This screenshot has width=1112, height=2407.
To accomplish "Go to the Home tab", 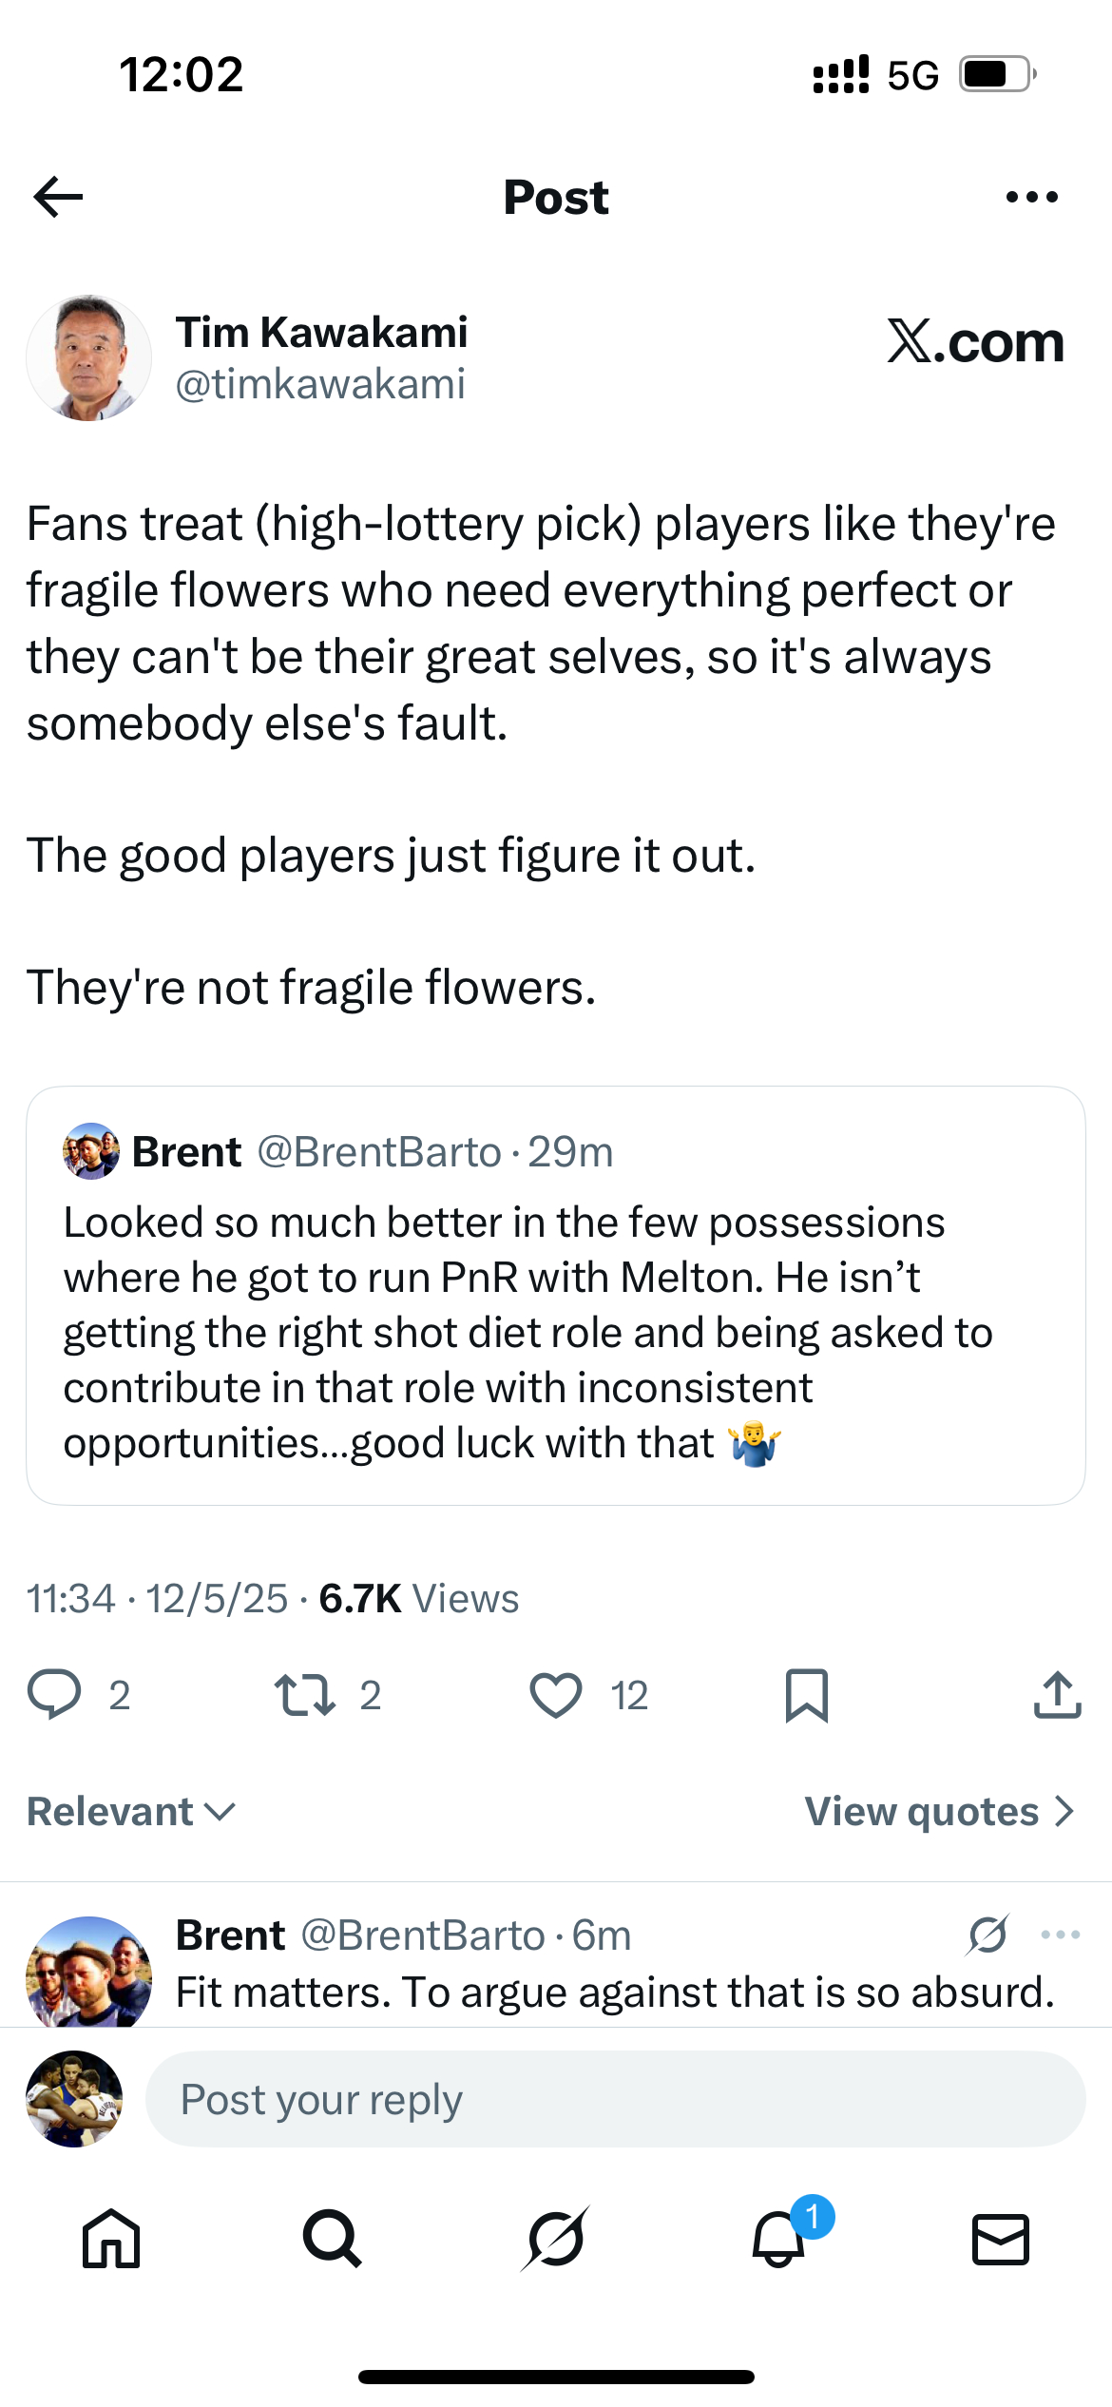I will (x=111, y=2239).
